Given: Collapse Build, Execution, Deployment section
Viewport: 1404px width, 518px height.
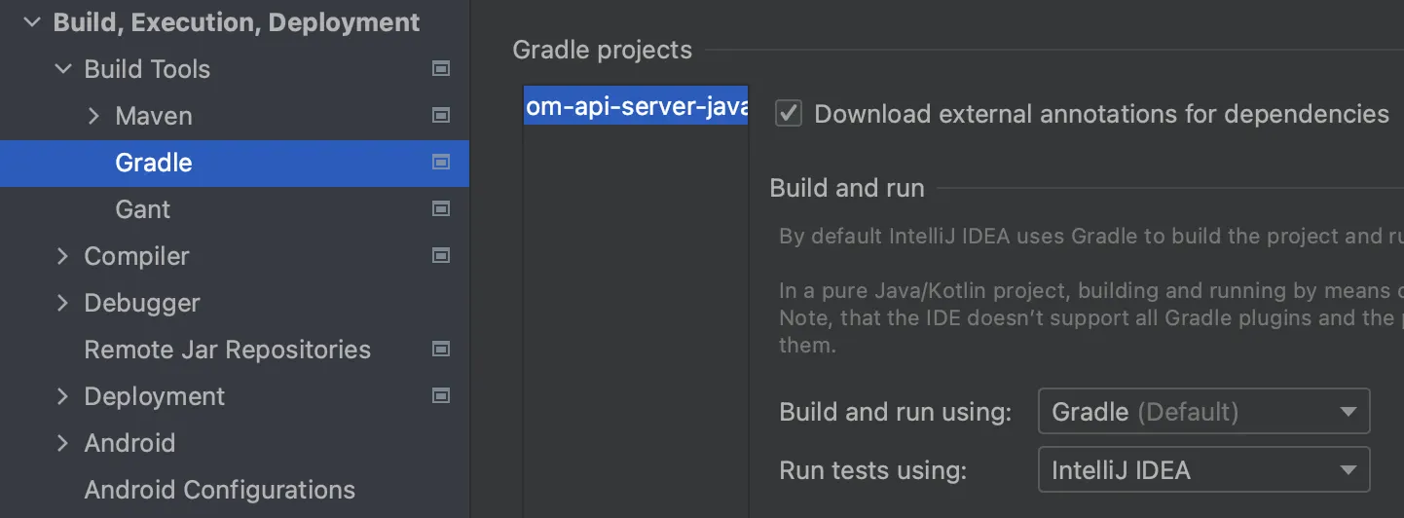Looking at the screenshot, I should (32, 22).
